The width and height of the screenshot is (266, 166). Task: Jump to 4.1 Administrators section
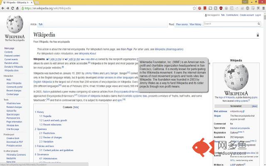coord(48,159)
